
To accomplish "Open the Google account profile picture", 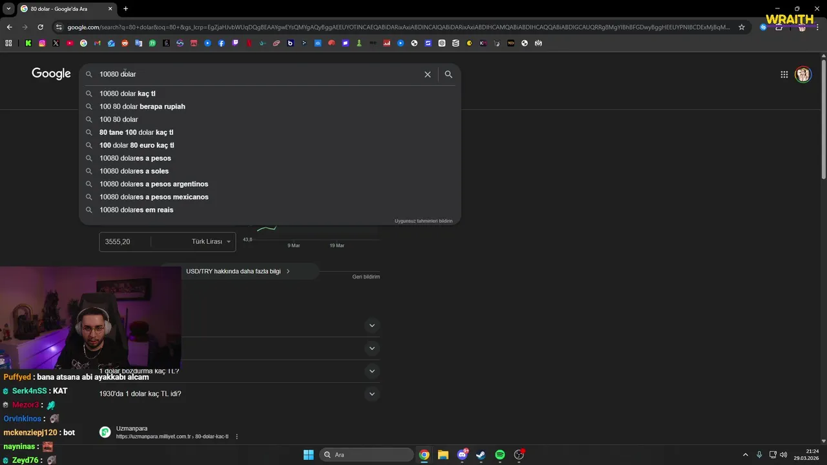I will tap(803, 74).
